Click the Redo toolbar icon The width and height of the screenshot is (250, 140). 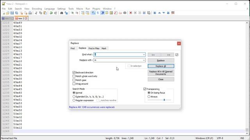click(x=55, y=13)
